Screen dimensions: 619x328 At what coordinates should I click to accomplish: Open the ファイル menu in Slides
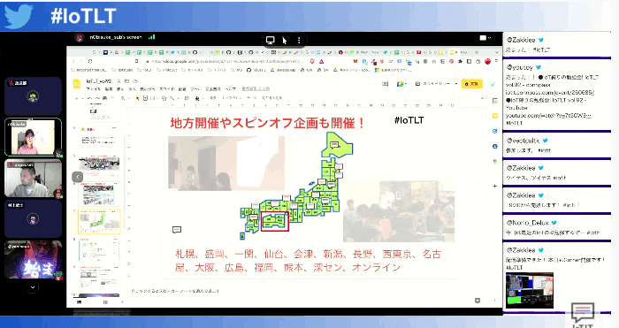(x=94, y=89)
